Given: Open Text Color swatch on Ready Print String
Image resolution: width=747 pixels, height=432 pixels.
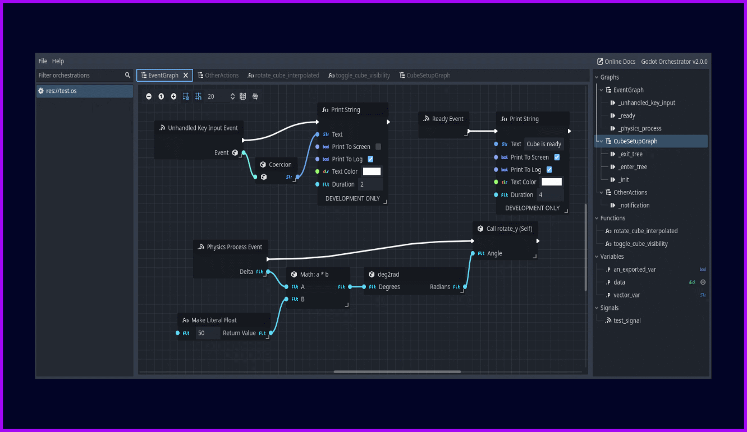Looking at the screenshot, I should pos(552,182).
